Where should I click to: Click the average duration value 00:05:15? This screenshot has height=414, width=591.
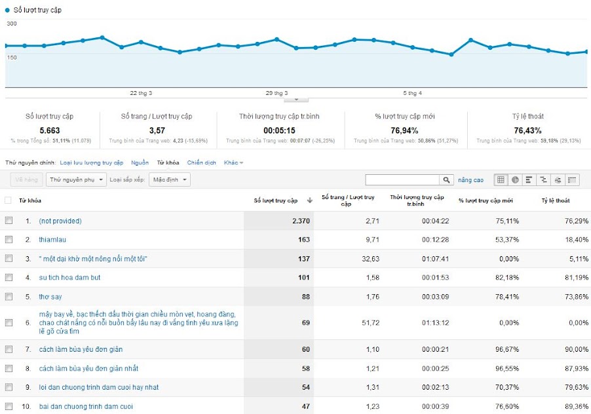(279, 131)
